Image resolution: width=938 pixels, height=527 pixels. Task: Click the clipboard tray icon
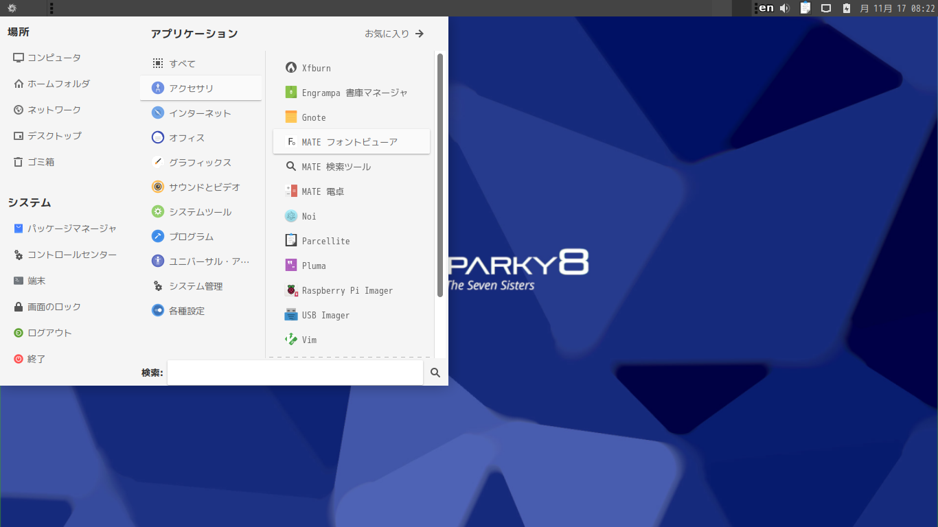coord(805,8)
